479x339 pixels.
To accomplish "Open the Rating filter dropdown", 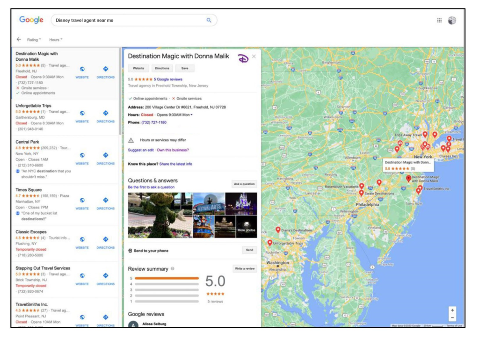I will [34, 40].
